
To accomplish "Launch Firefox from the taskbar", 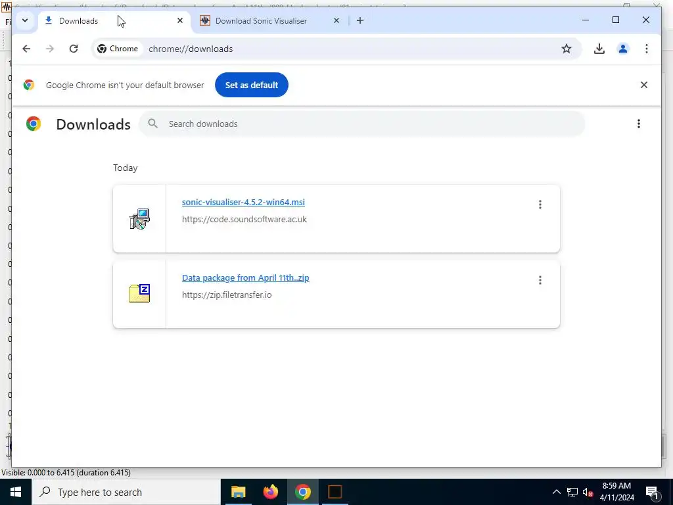I will pyautogui.click(x=270, y=492).
